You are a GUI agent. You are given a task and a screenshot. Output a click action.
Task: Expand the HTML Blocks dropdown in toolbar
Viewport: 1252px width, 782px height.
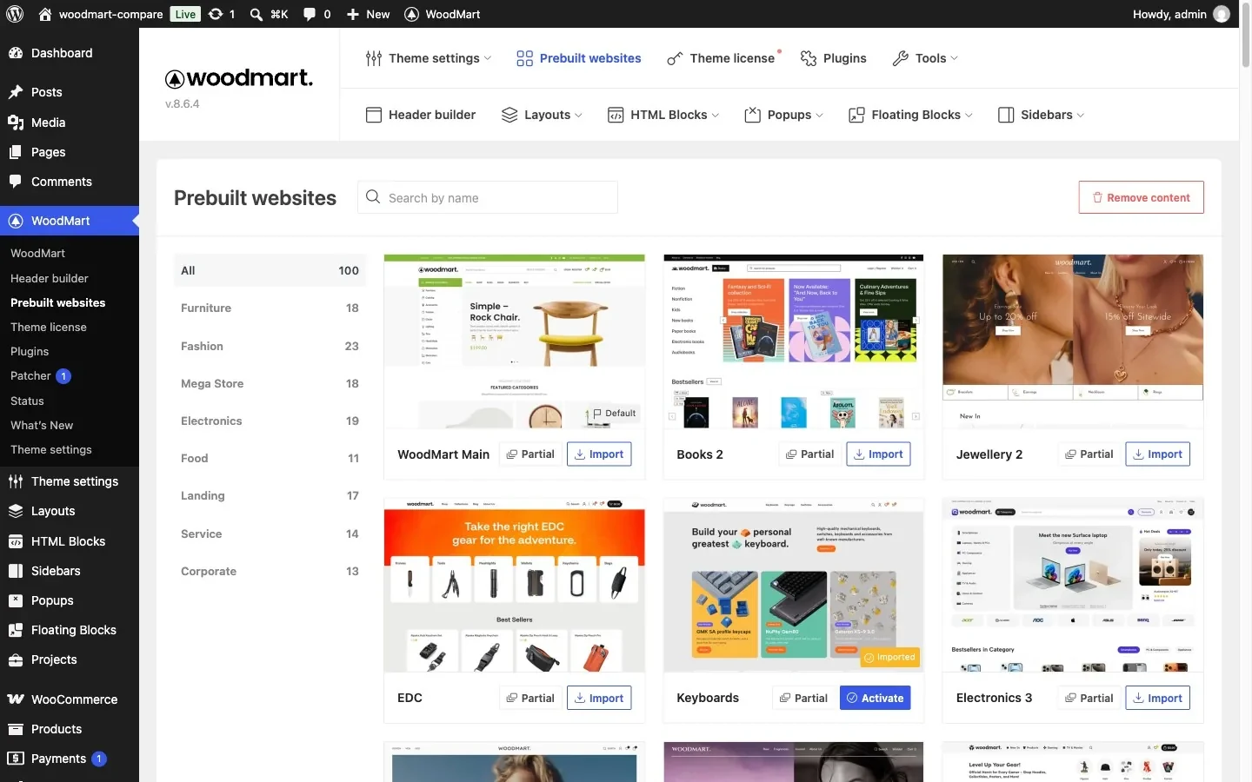(x=663, y=115)
